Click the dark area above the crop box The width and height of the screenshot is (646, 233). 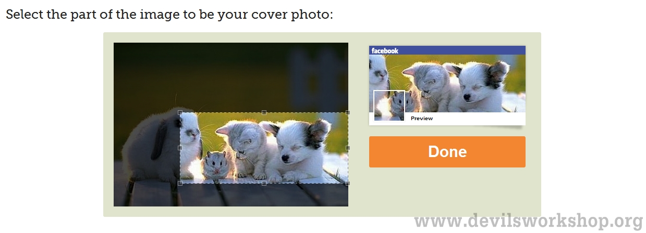231,77
